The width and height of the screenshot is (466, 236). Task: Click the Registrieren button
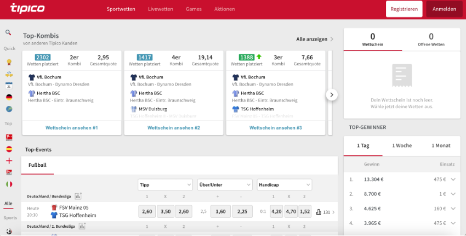click(404, 9)
